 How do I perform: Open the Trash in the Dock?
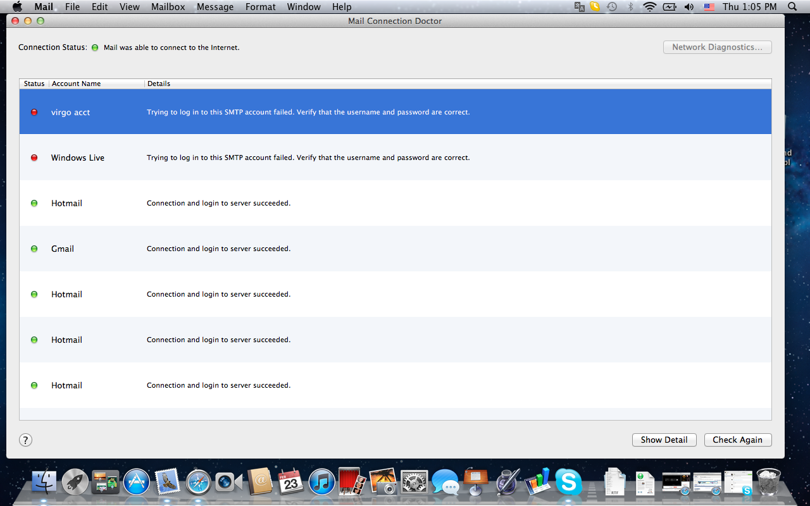pos(769,483)
